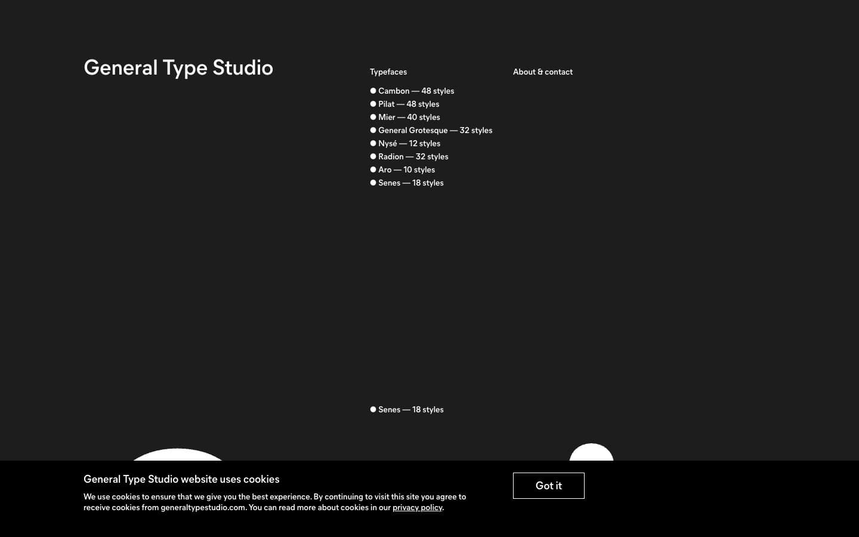Open the About & contact section
Viewport: 859px width, 537px height.
543,72
